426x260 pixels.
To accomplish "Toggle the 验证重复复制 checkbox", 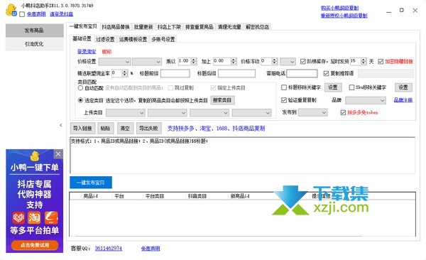I will click(x=284, y=100).
